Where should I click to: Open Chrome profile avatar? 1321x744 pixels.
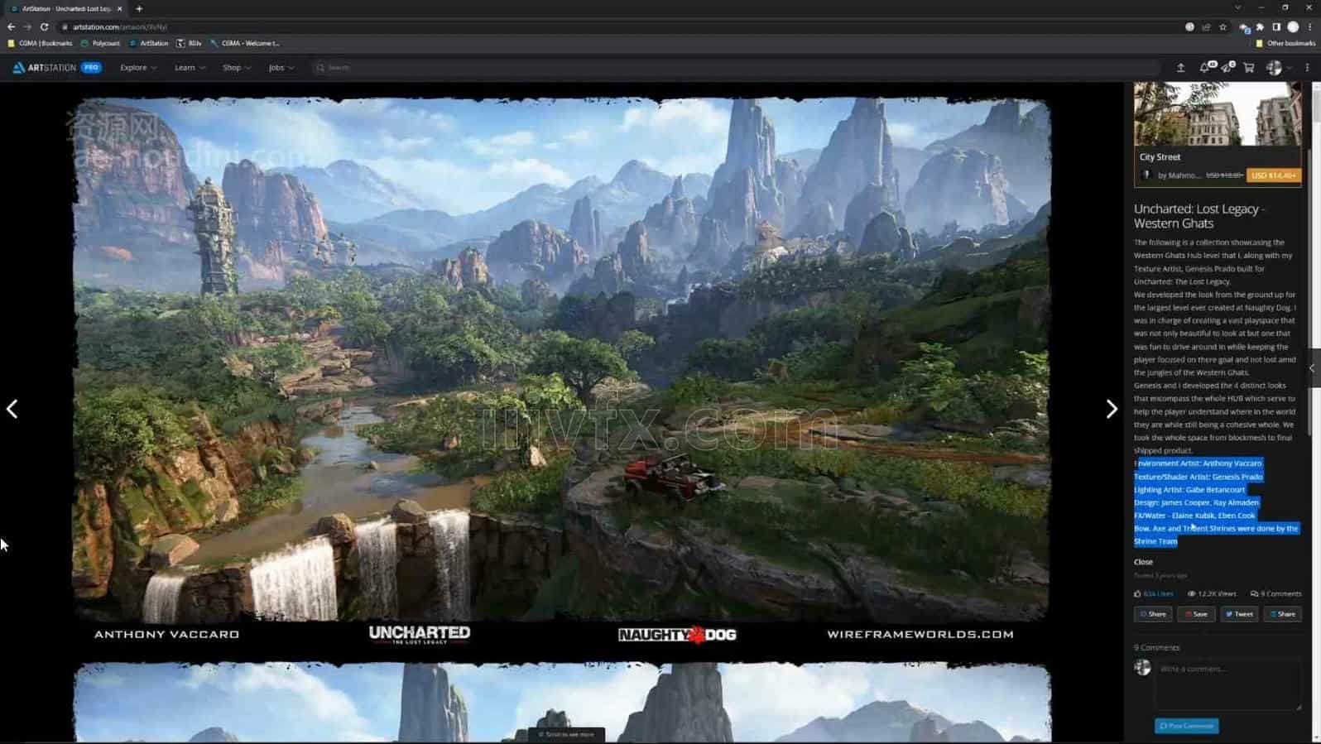click(1293, 26)
